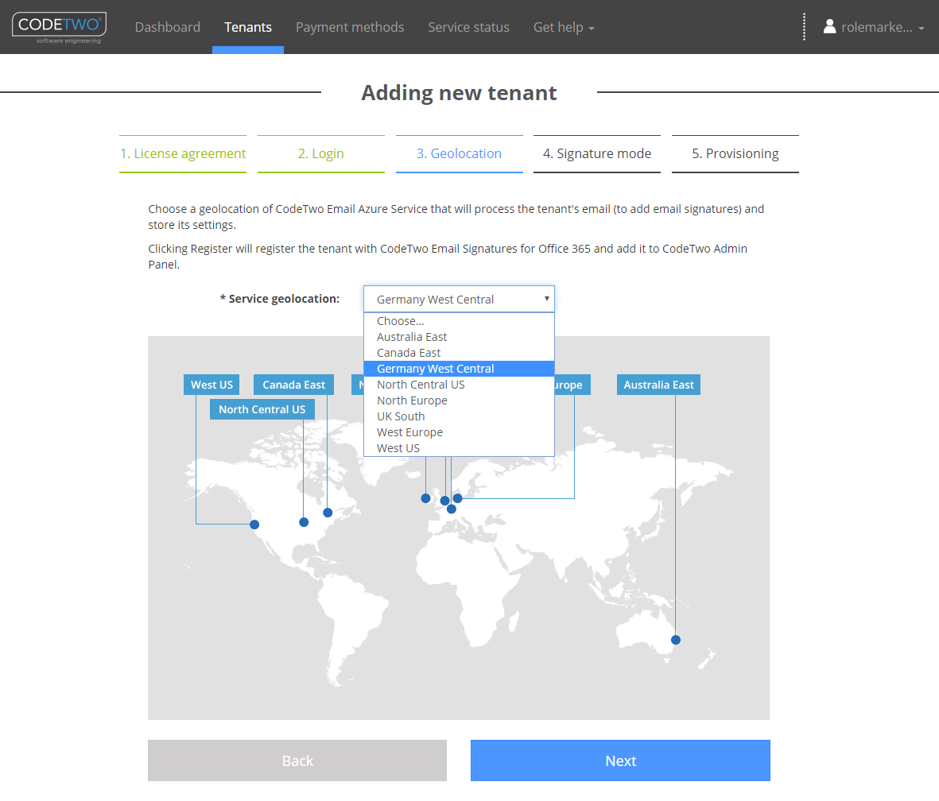Click the Back button

click(x=297, y=761)
